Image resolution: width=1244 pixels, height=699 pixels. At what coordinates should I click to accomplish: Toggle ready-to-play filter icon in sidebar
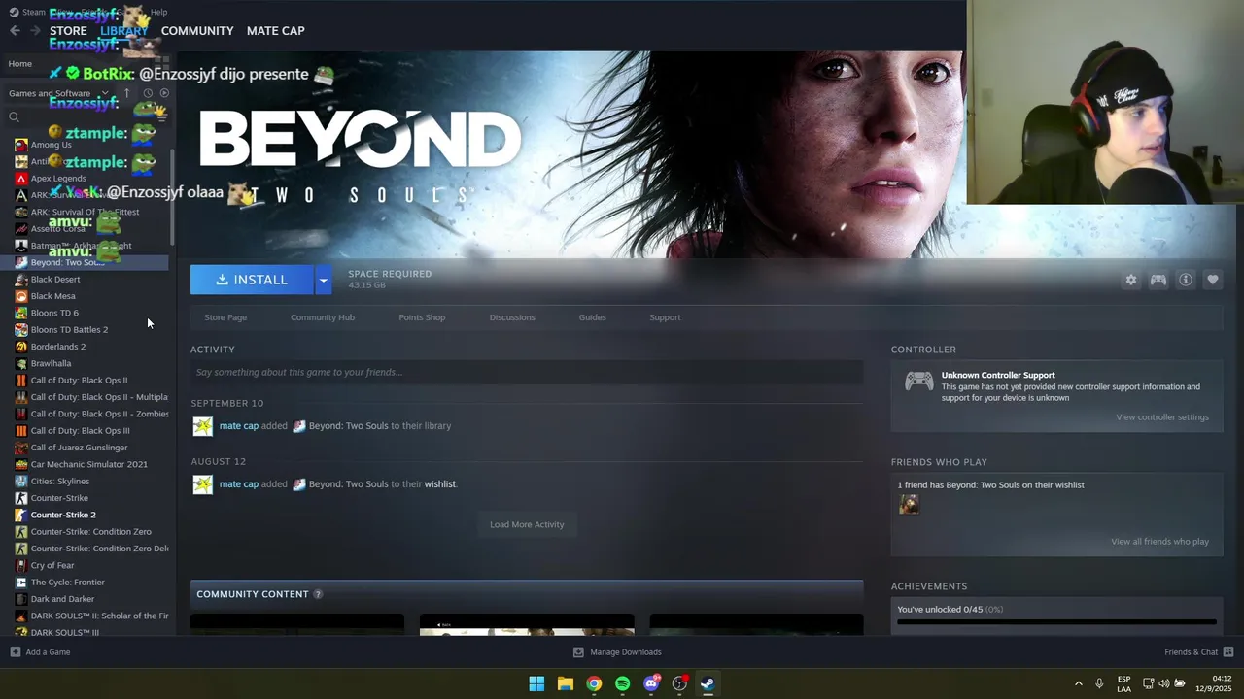click(164, 93)
